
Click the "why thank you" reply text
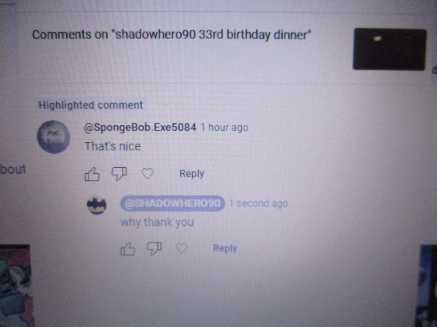point(157,222)
